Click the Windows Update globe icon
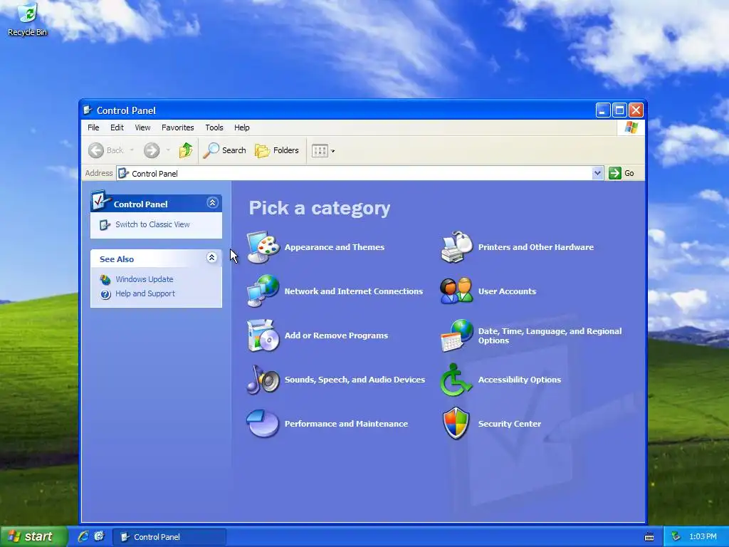729x547 pixels. [105, 279]
